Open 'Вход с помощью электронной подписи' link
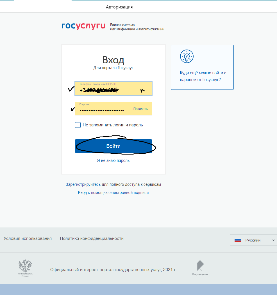The image size is (277, 295). 113,193
